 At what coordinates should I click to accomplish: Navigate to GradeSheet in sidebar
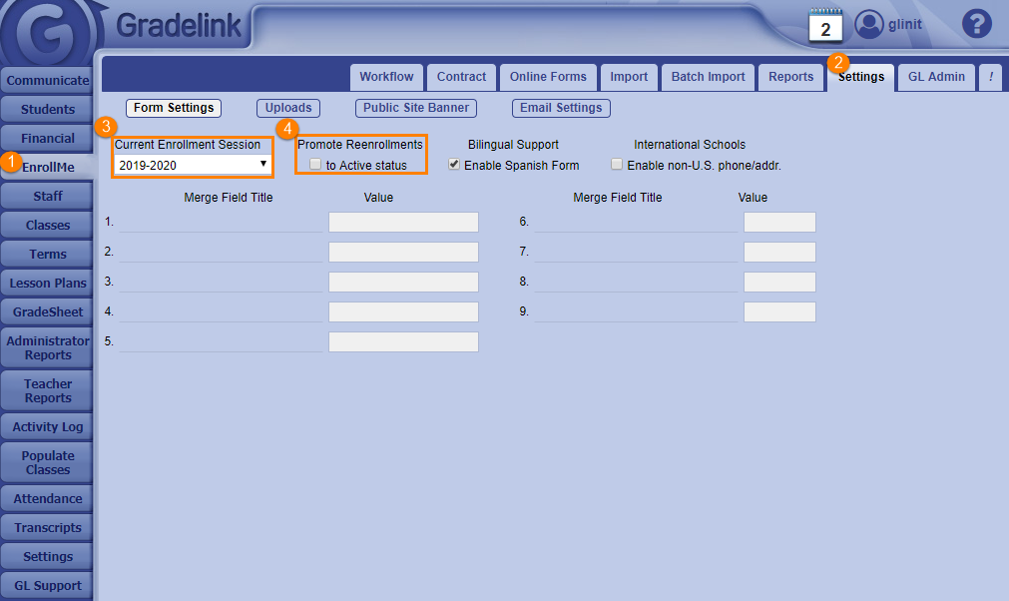pyautogui.click(x=48, y=311)
